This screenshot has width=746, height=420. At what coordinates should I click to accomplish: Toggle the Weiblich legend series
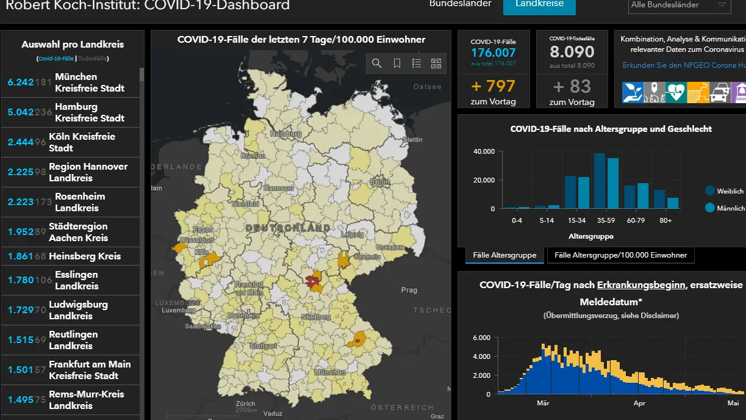(x=725, y=191)
